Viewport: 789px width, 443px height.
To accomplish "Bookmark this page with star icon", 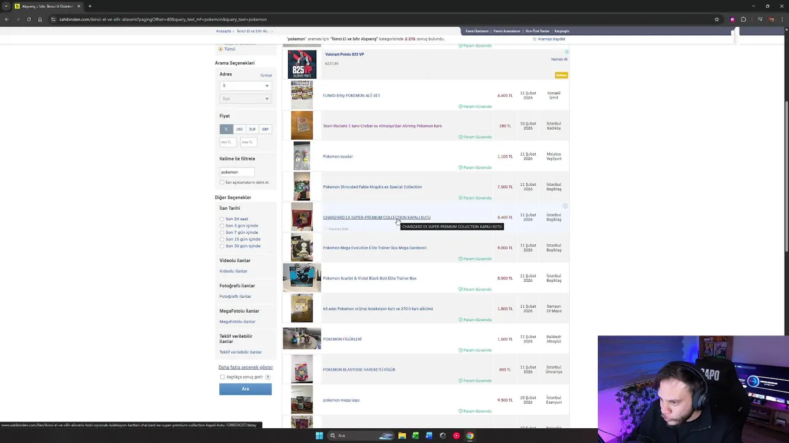I will point(716,19).
